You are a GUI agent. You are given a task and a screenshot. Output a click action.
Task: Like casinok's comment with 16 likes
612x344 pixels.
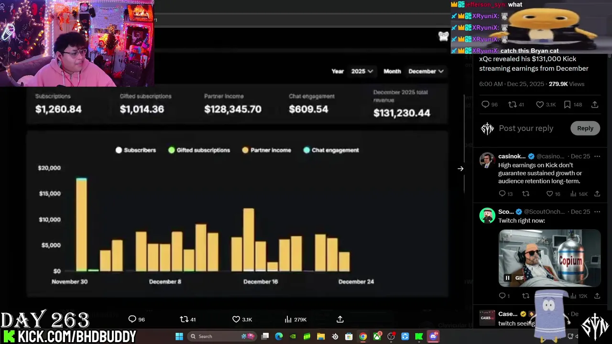tap(550, 193)
